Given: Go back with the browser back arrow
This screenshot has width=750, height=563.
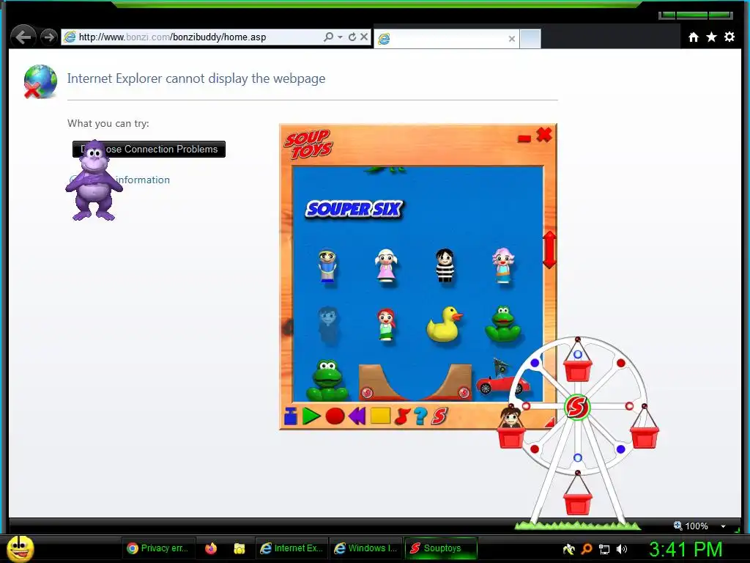Looking at the screenshot, I should 23,37.
